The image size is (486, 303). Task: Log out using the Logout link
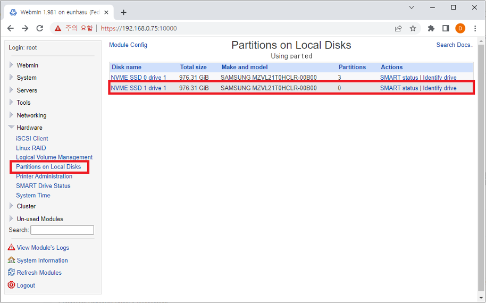coord(26,285)
